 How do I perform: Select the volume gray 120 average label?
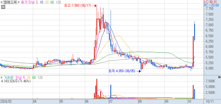pyautogui.click(x=40, y=78)
